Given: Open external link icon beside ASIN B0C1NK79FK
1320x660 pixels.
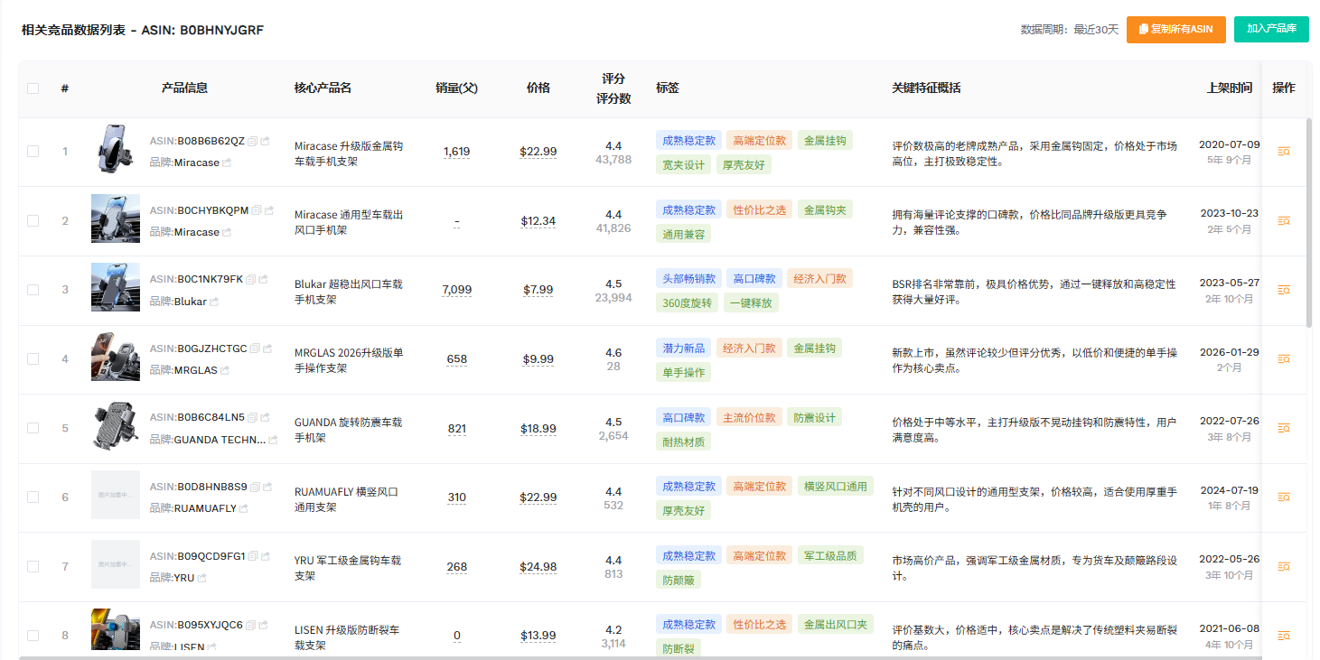Looking at the screenshot, I should 265,279.
